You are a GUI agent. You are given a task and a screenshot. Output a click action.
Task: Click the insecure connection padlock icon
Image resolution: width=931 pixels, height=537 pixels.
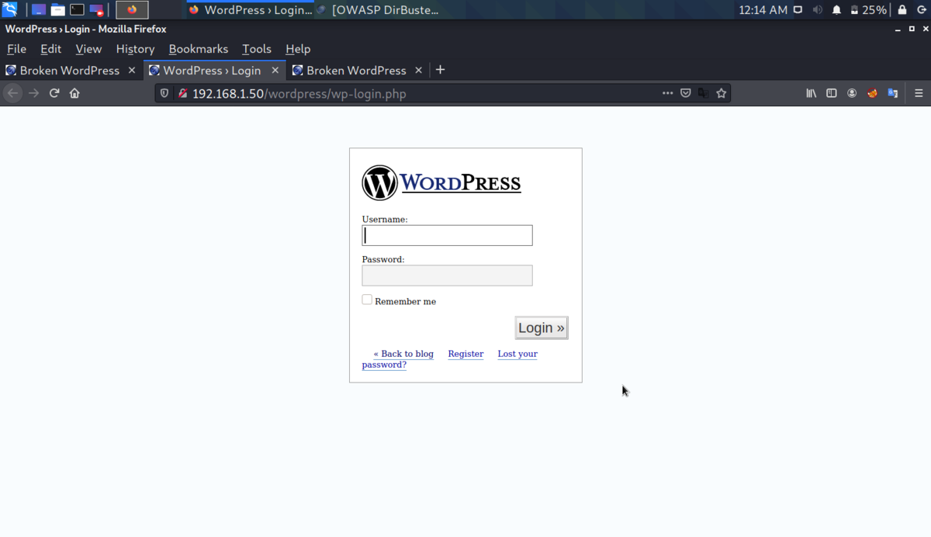coord(182,93)
